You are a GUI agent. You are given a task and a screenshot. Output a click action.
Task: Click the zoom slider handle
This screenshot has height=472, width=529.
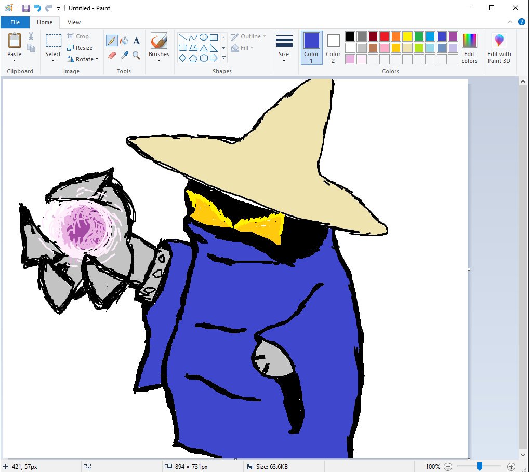point(480,466)
